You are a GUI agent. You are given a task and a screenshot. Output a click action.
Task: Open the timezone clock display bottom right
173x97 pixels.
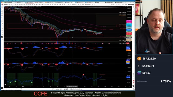tap(129, 89)
